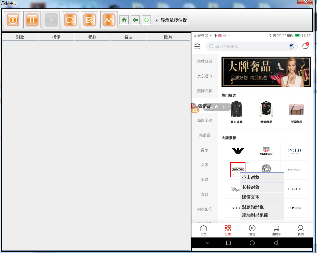317x253 pixels.
Task: Click the green refresh icon
Action: [146, 20]
